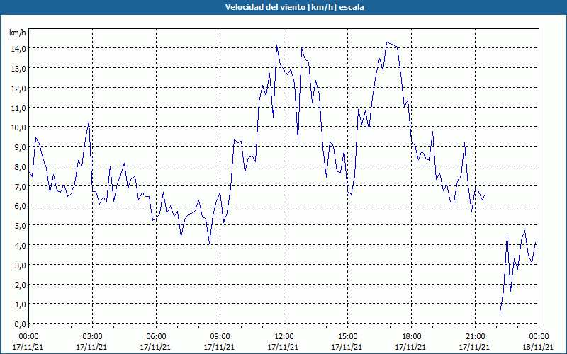This screenshot has width=567, height=354.
Task: Click the '21:00' time label
Action: (475, 337)
